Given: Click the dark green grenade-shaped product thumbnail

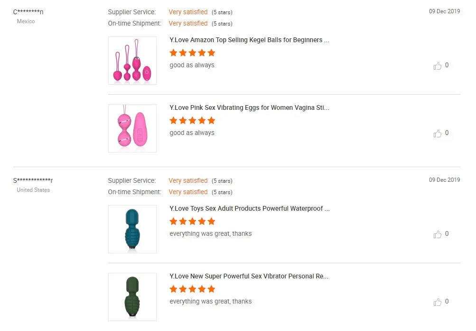Looking at the screenshot, I should (x=132, y=297).
